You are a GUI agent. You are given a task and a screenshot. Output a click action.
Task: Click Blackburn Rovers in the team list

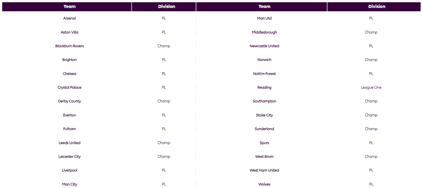70,46
